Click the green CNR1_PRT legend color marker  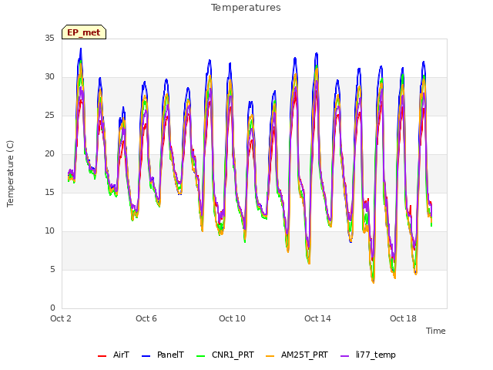pos(200,356)
